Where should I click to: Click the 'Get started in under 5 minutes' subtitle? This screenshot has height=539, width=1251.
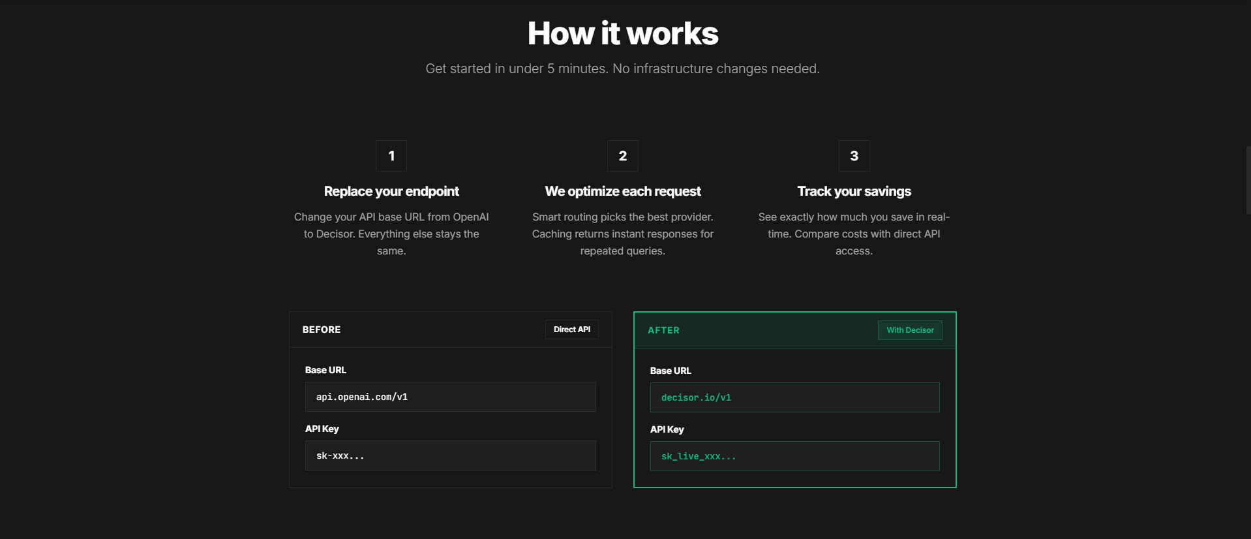[623, 69]
